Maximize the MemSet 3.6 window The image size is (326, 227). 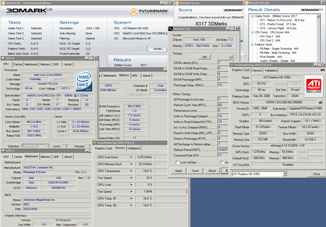232,29
